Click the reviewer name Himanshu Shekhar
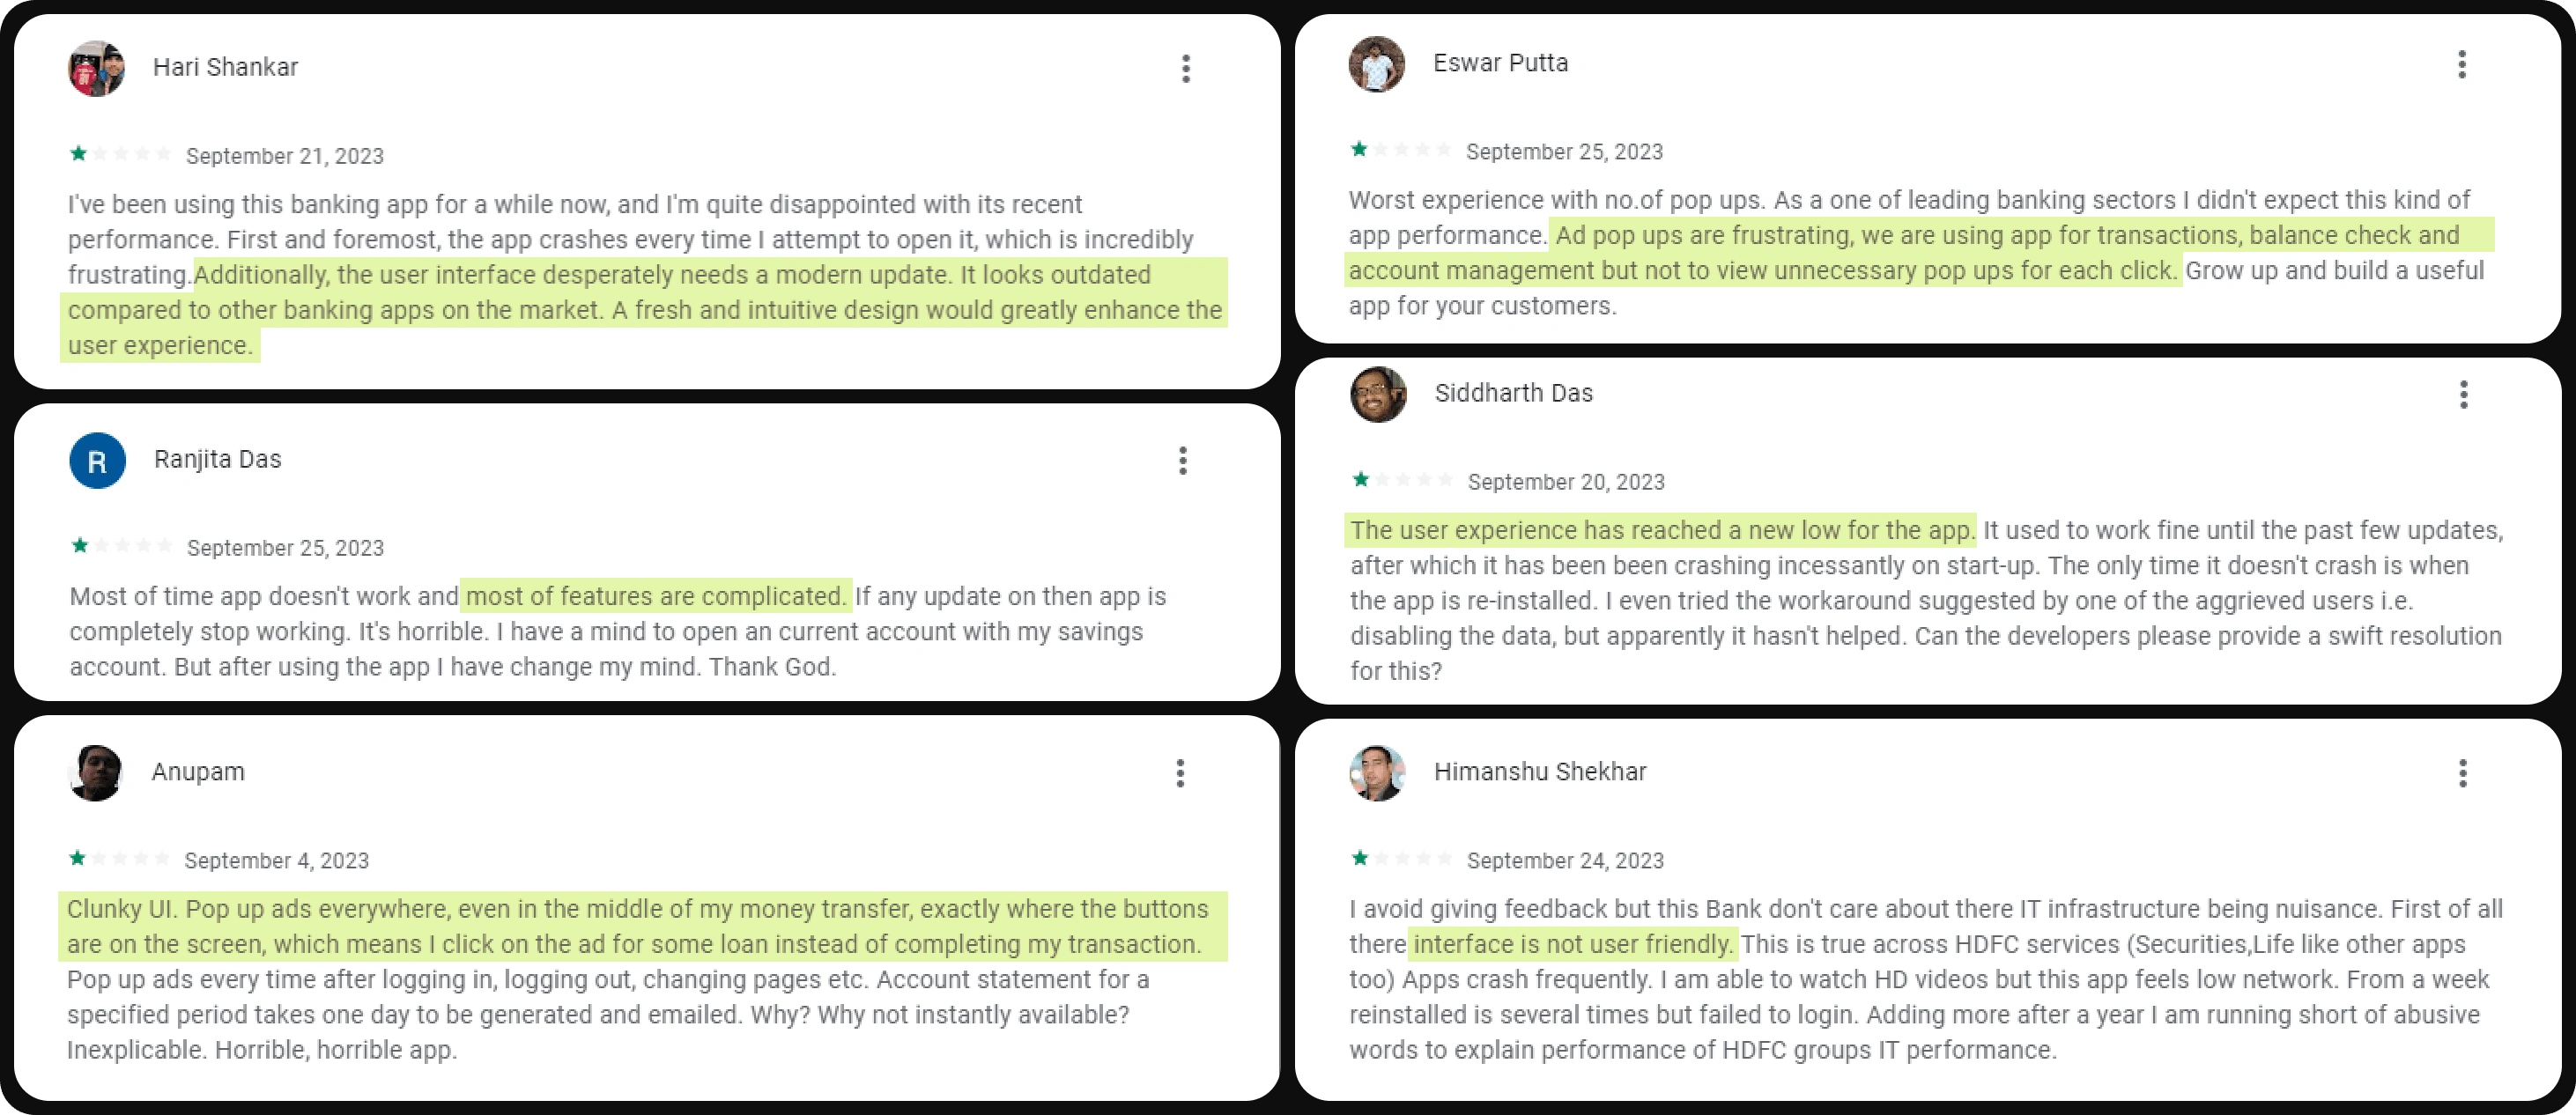The image size is (2576, 1115). [x=1539, y=772]
